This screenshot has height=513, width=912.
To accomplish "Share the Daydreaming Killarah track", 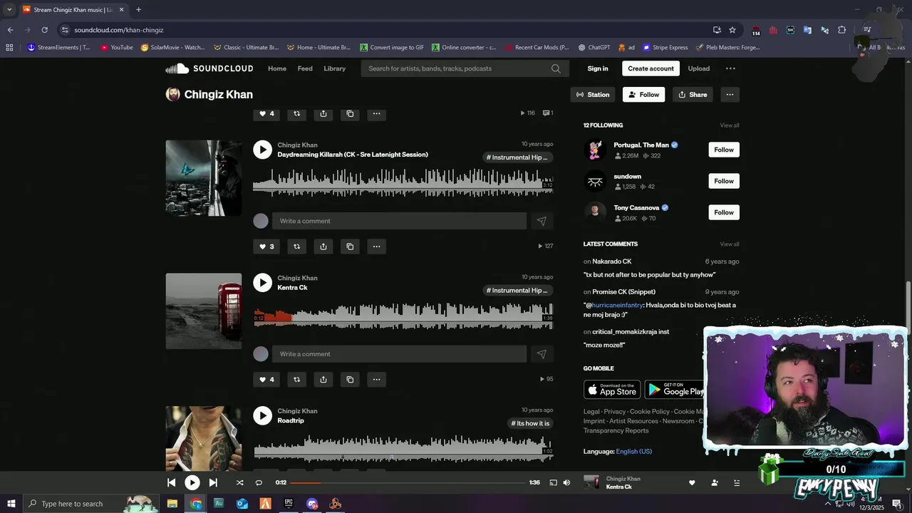I will pos(323,247).
